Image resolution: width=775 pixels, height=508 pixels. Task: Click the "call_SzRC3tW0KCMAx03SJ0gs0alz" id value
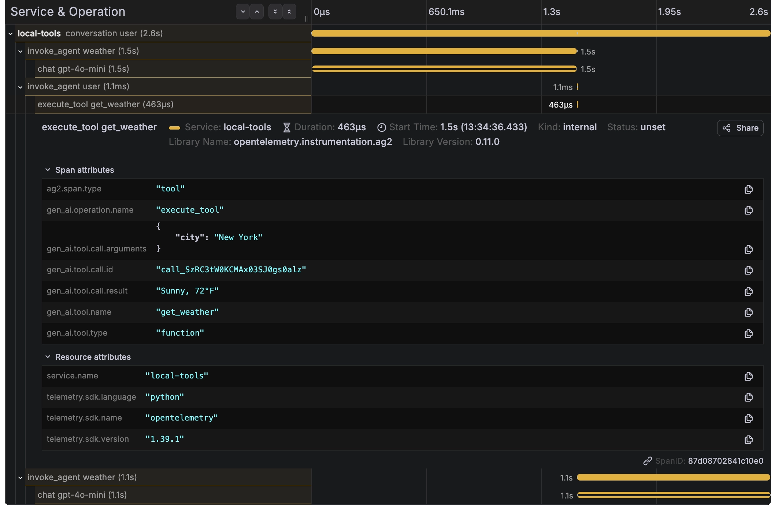pos(231,269)
